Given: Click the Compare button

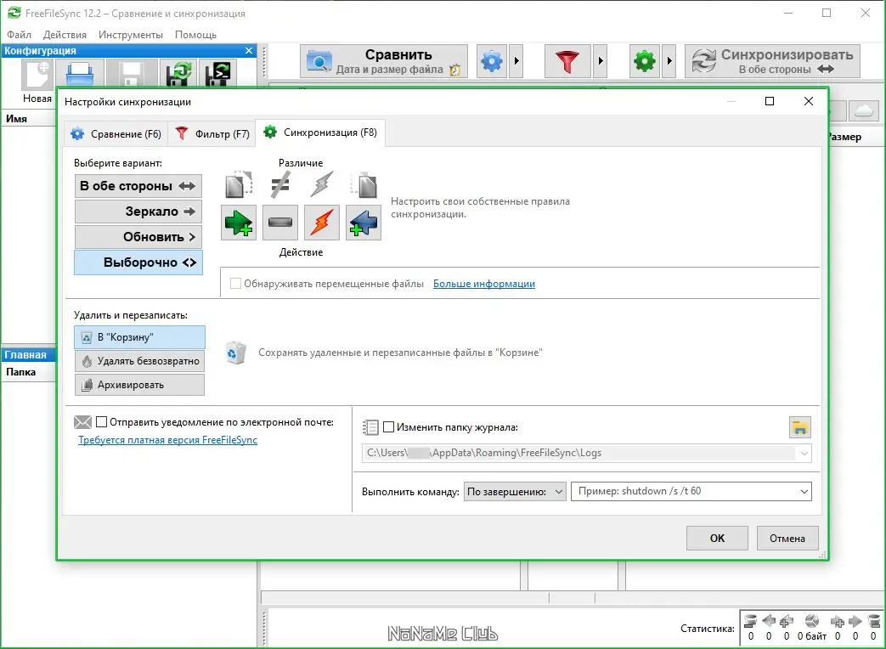Looking at the screenshot, I should click(384, 61).
